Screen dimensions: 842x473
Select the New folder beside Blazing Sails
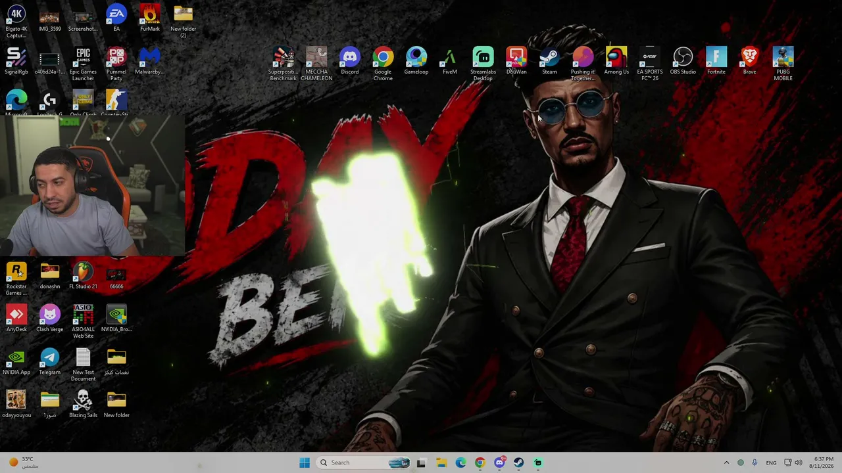(116, 404)
